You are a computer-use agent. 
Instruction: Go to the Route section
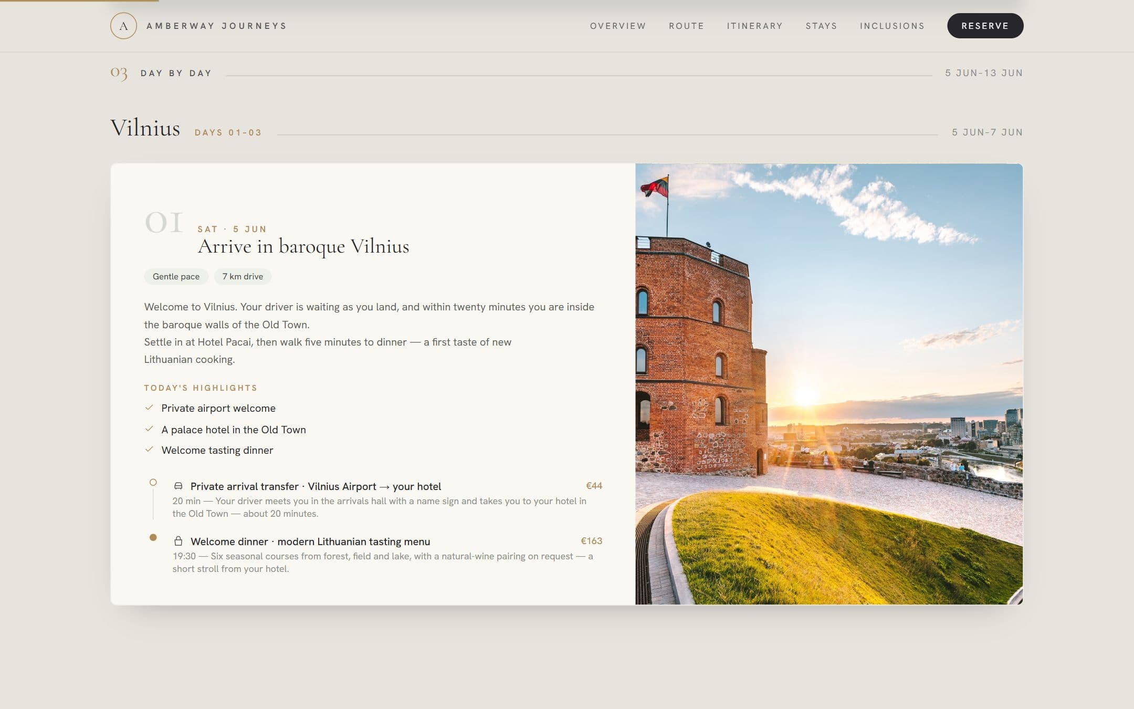pyautogui.click(x=686, y=26)
